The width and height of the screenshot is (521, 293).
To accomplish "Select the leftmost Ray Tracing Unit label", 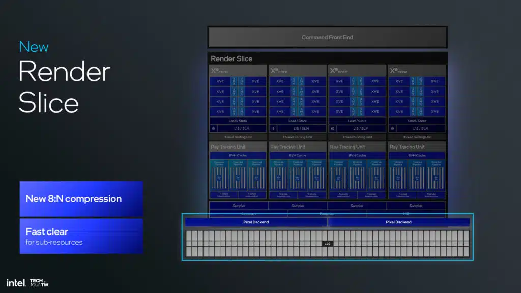I will (228, 146).
